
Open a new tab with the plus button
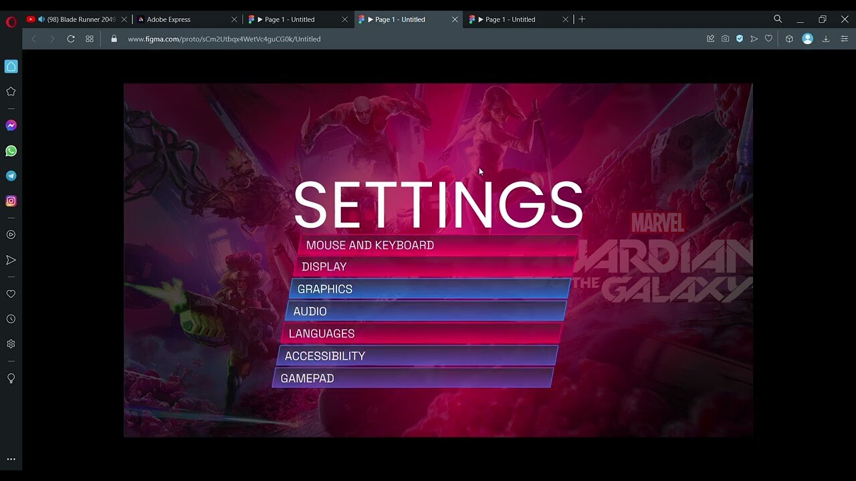point(582,19)
